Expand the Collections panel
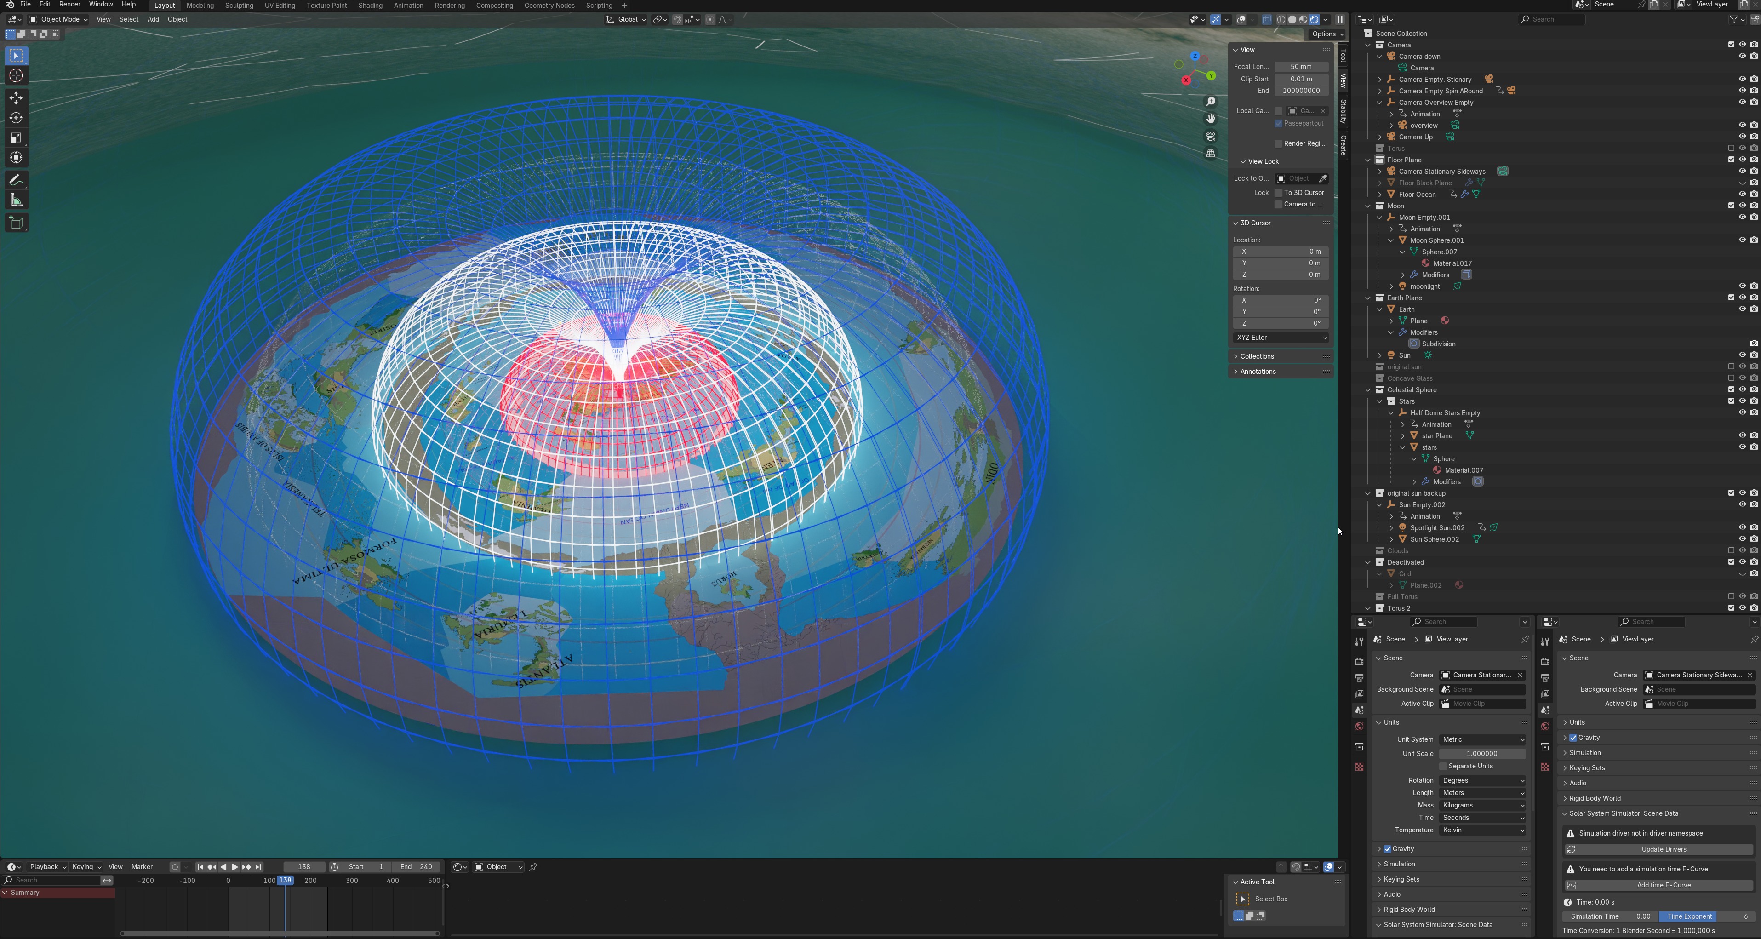Viewport: 1761px width, 939px height. coord(1257,356)
